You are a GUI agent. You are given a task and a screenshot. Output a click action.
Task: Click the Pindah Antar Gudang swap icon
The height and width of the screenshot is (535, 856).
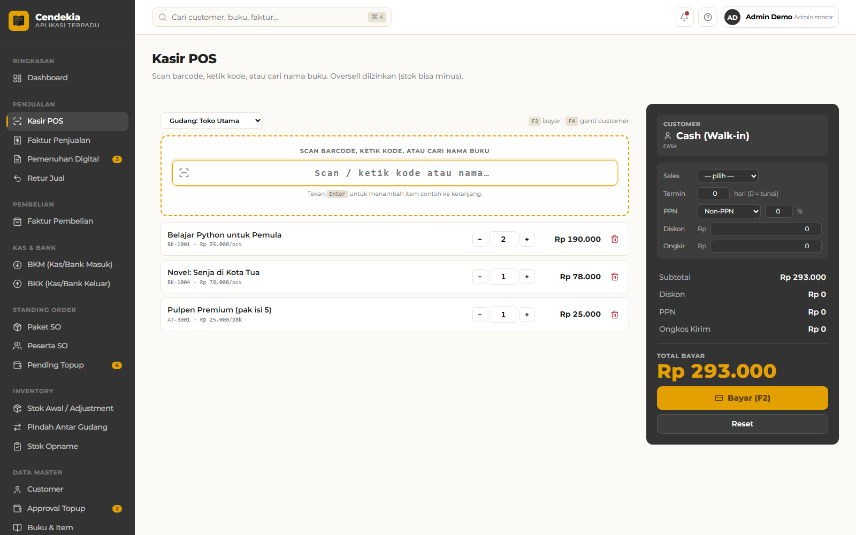(17, 427)
